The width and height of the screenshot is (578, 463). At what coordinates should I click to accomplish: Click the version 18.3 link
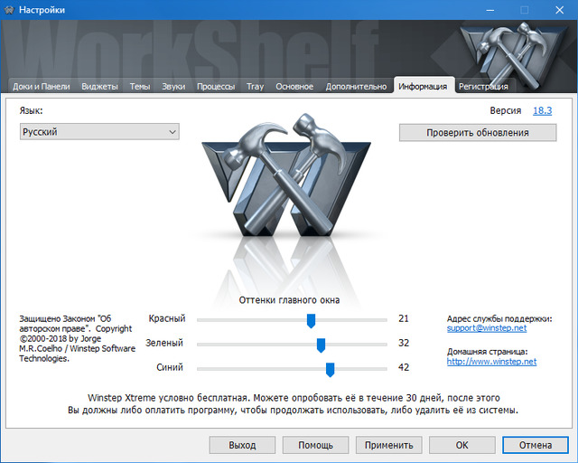(x=542, y=110)
